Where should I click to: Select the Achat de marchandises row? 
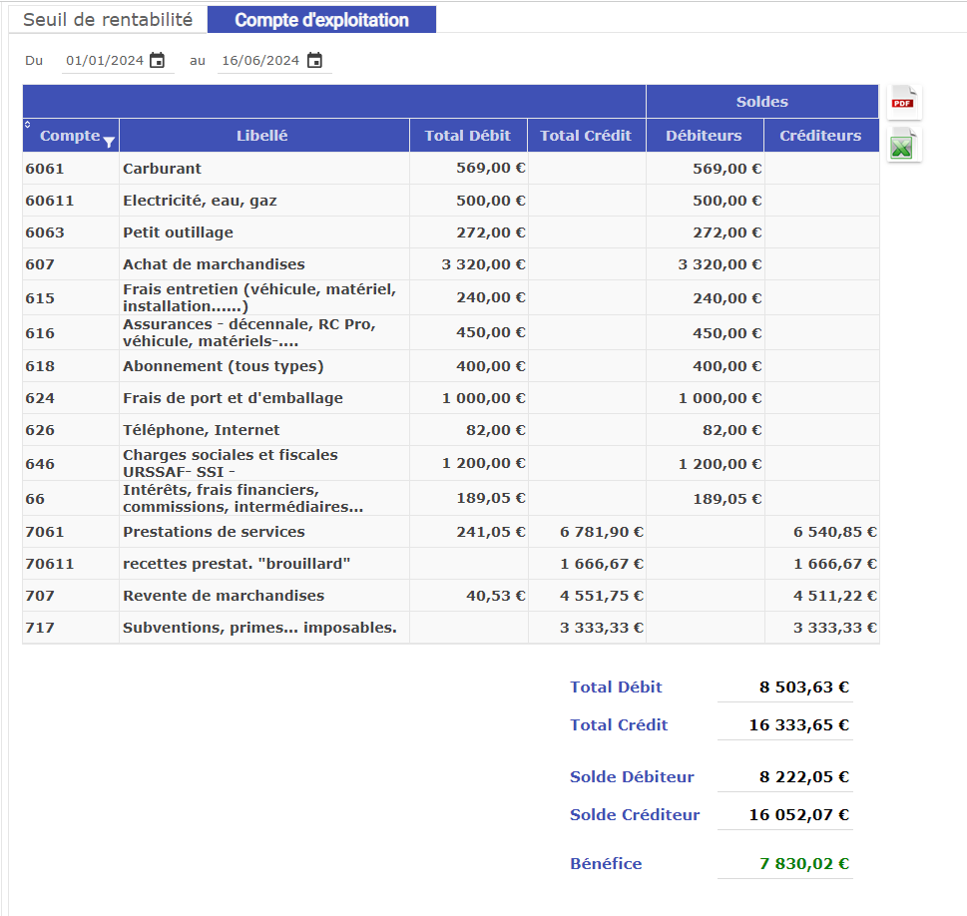(214, 264)
